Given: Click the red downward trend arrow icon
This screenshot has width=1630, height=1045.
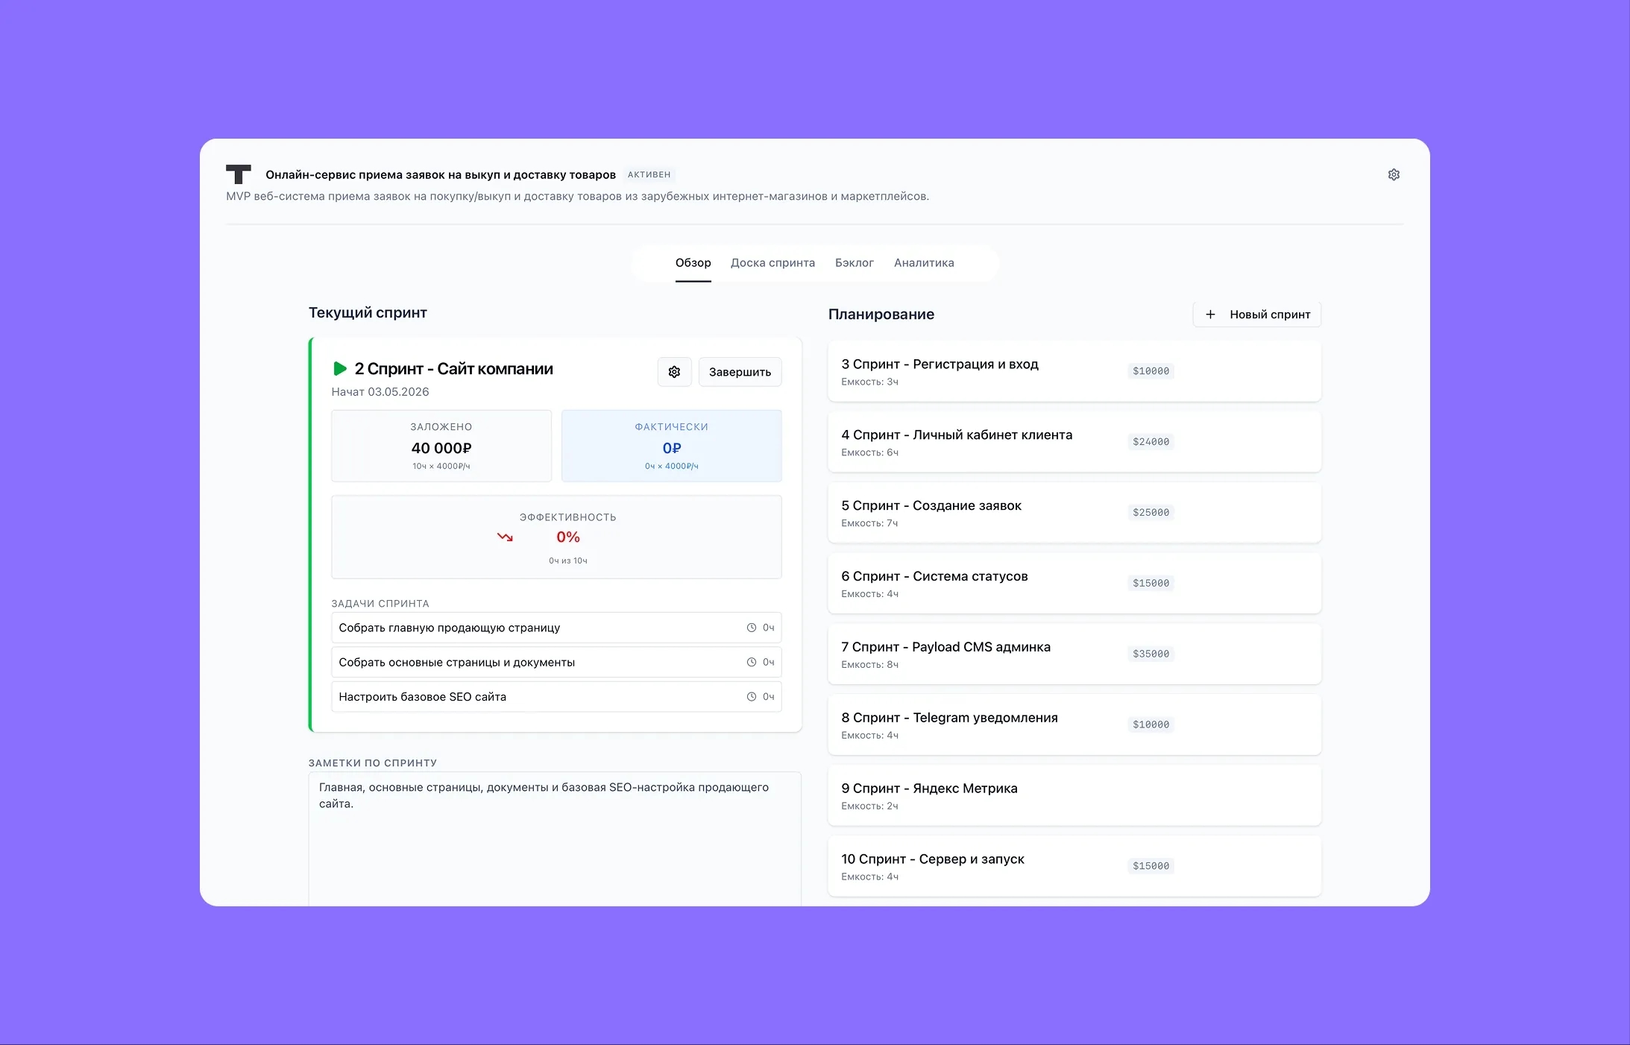Looking at the screenshot, I should (505, 537).
